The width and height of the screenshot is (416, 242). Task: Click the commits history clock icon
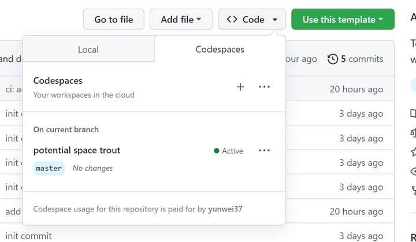click(x=333, y=59)
